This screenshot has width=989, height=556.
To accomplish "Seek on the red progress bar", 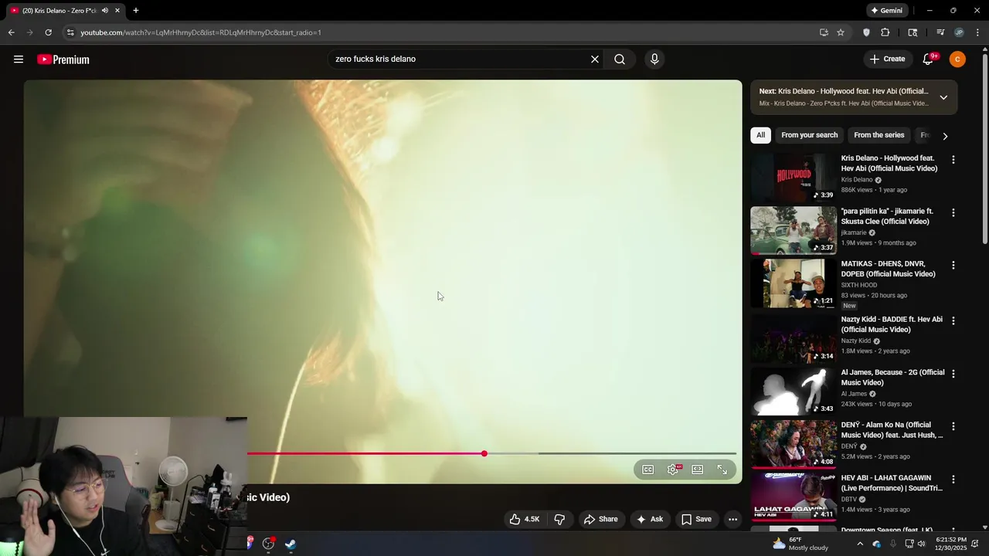I will click(365, 454).
